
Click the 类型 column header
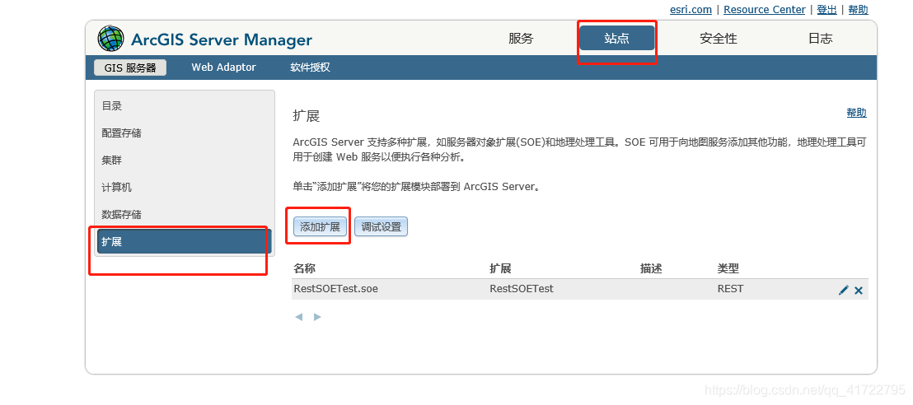click(728, 268)
